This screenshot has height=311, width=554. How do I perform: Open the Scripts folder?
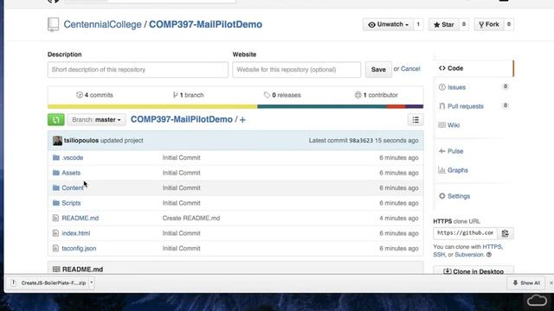tap(71, 203)
